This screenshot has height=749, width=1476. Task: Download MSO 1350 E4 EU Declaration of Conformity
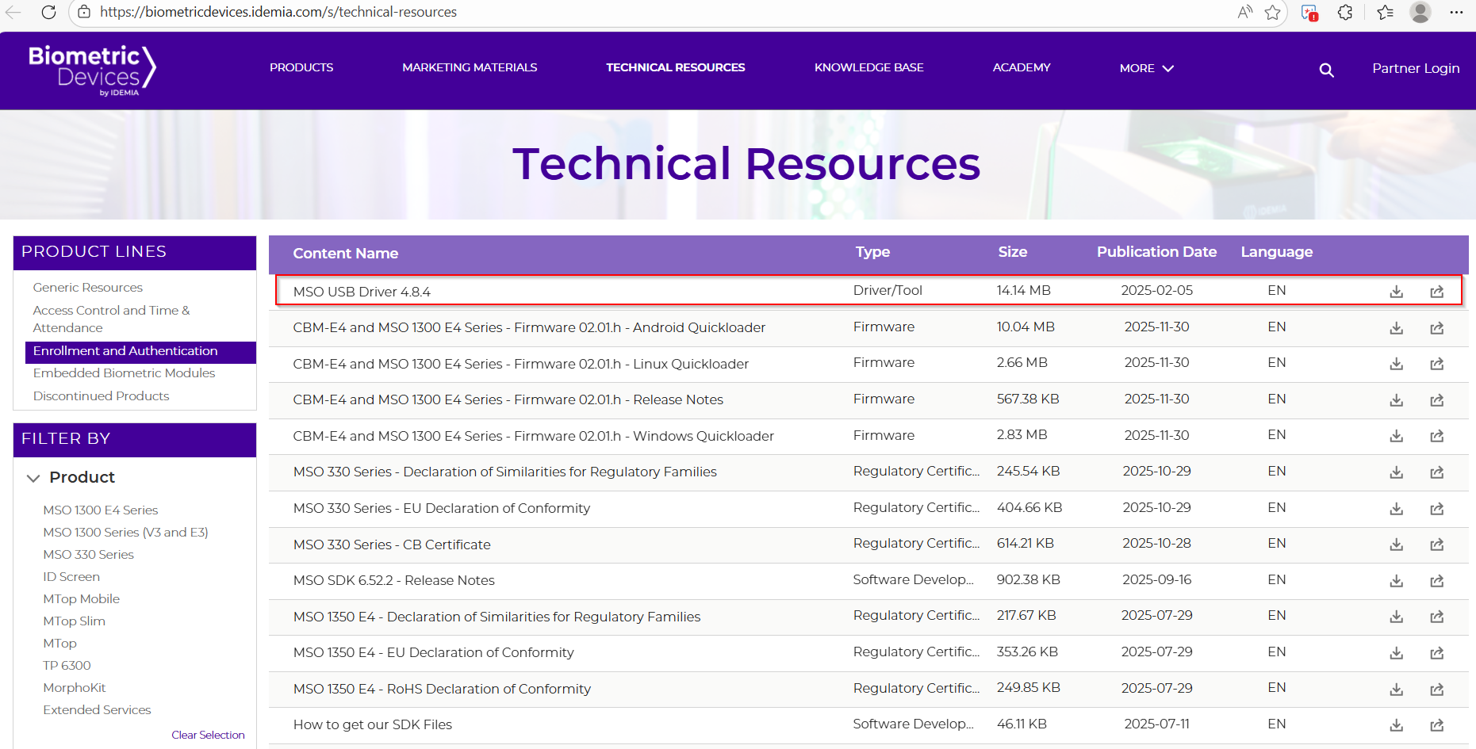tap(1396, 653)
